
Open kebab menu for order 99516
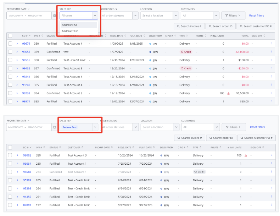coord(271,60)
